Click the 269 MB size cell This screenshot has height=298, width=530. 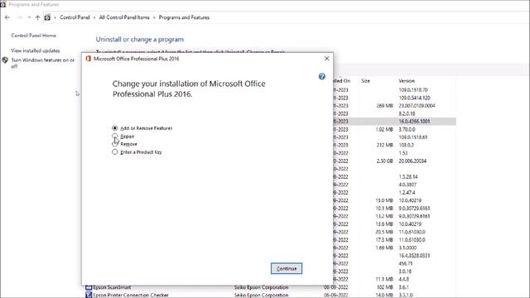[384, 106]
